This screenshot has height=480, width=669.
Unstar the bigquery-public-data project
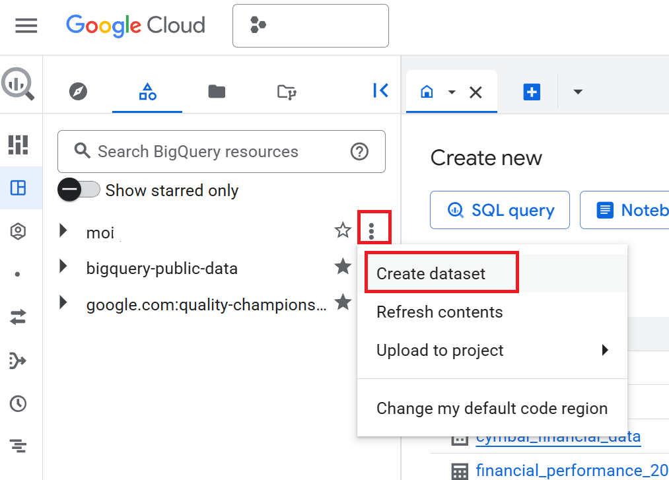coord(342,267)
